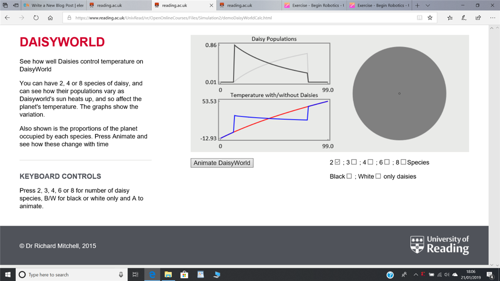Open Microsoft Store from the taskbar
This screenshot has width=500, height=281.
(x=184, y=274)
